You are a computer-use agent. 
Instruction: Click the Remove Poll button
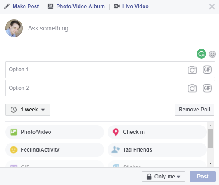[194, 110]
